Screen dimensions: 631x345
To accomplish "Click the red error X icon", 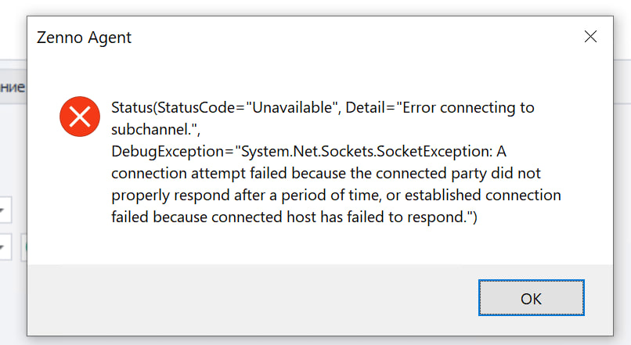I will coord(79,117).
